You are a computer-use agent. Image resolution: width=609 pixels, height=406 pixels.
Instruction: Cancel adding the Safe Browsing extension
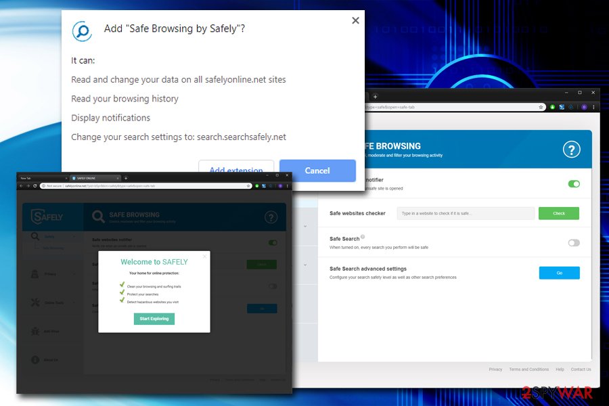click(317, 171)
